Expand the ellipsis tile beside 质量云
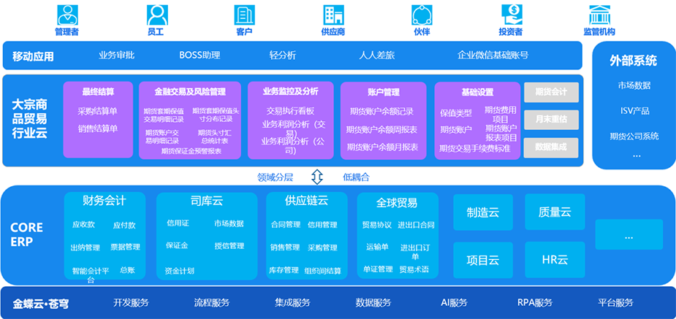This screenshot has width=676, height=319. (x=628, y=237)
